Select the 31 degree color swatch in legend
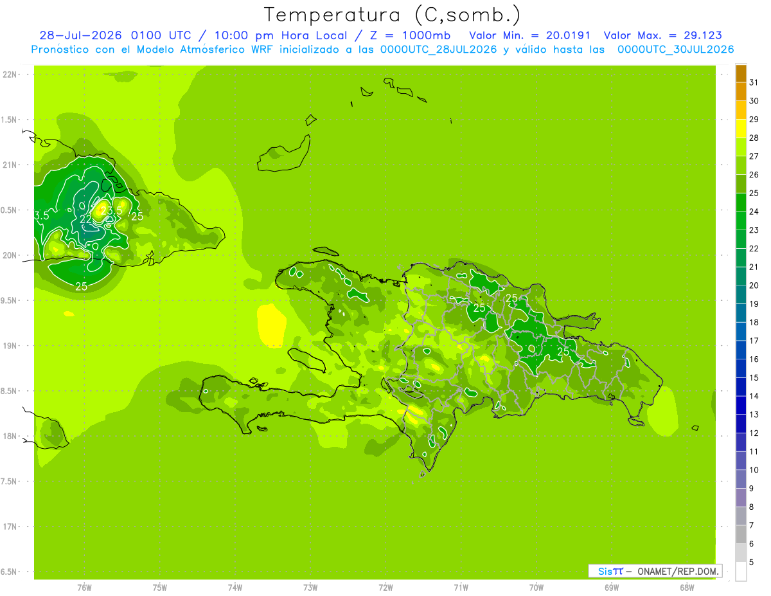 741,73
